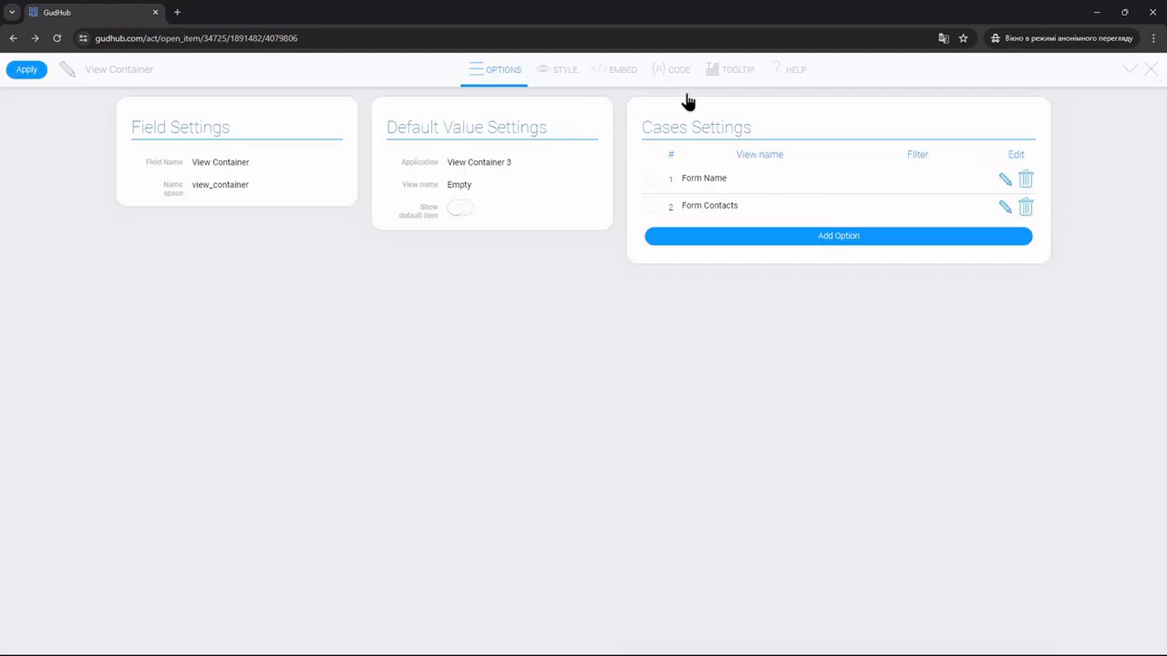Edit the Form Contacts case
Viewport: 1167px width, 656px height.
point(1005,206)
